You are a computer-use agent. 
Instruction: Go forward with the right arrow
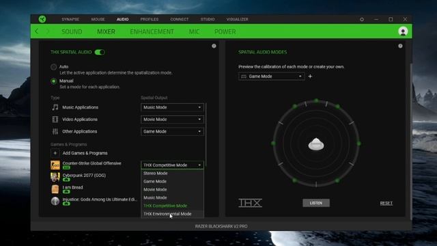(48, 31)
